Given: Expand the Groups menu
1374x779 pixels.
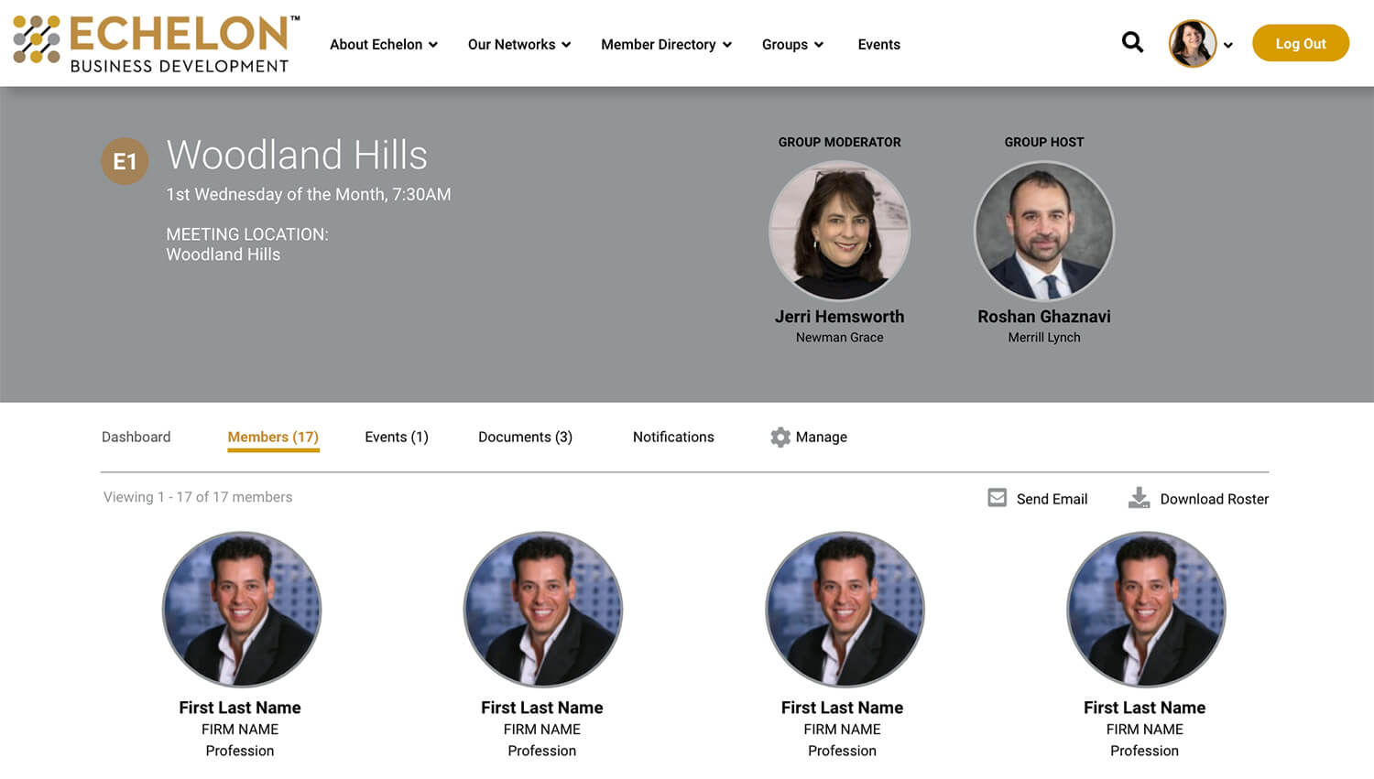Looking at the screenshot, I should [x=792, y=44].
